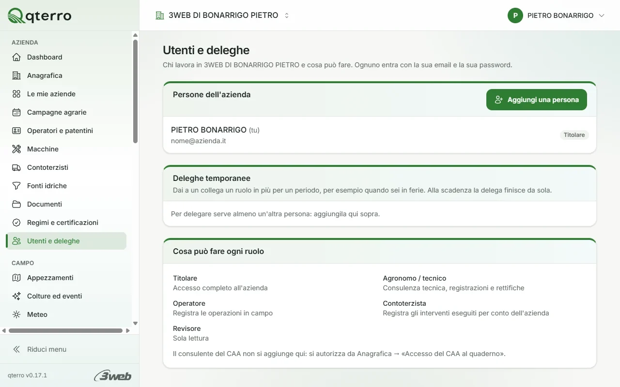Click the Titolare role badge
The image size is (620, 387).
pyautogui.click(x=574, y=135)
